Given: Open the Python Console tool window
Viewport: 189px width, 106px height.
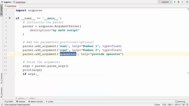Looking at the screenshot, I should [35, 102].
